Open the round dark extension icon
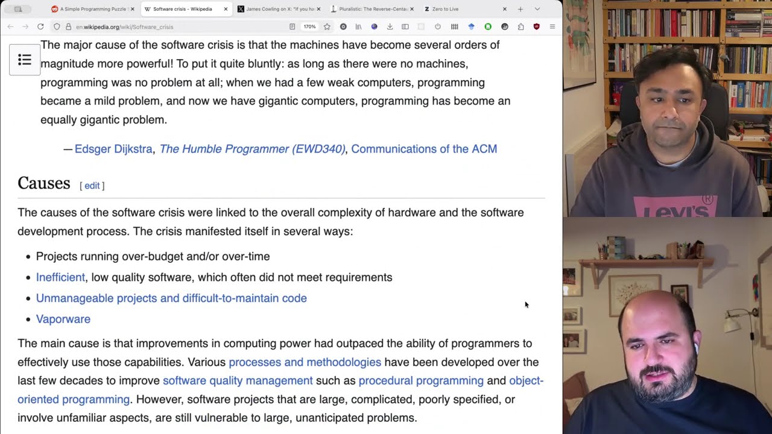This screenshot has width=772, height=434. click(343, 27)
